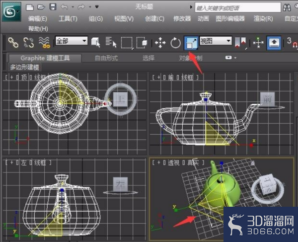Open the 修改器 menu
This screenshot has height=242, width=298.
point(182,18)
